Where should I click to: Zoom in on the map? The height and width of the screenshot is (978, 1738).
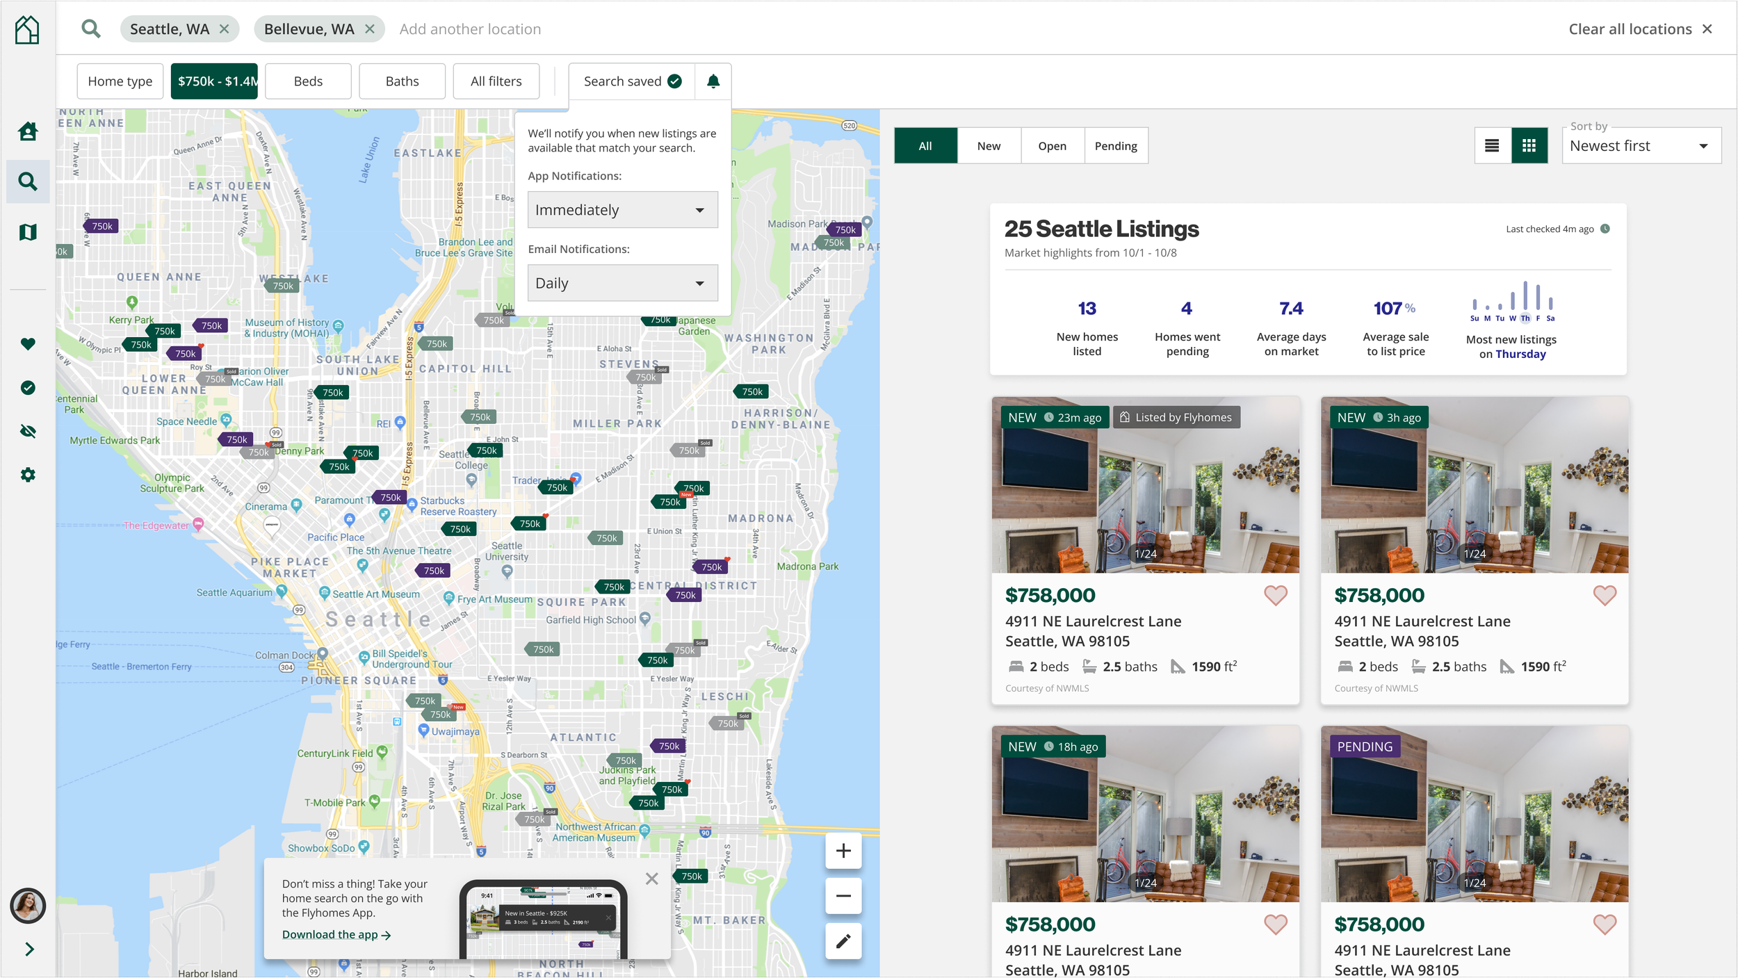843,851
